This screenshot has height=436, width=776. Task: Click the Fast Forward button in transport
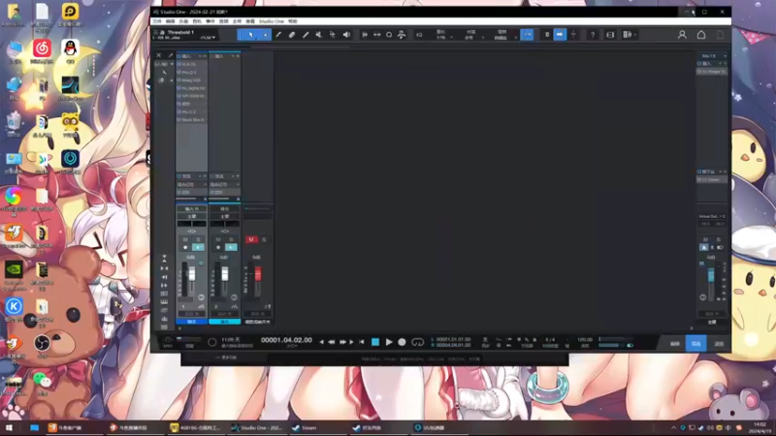pos(342,342)
